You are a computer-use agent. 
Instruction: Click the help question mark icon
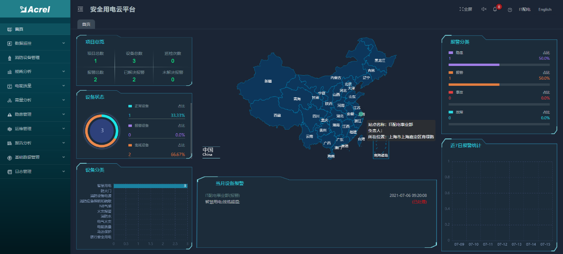[x=510, y=10]
